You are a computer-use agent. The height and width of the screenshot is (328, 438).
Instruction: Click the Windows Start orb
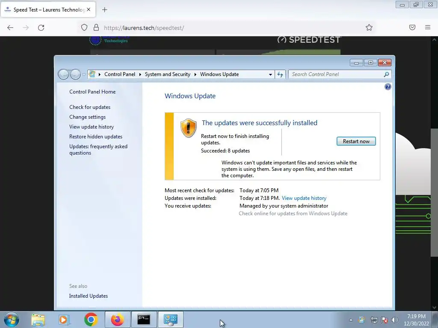(12, 319)
